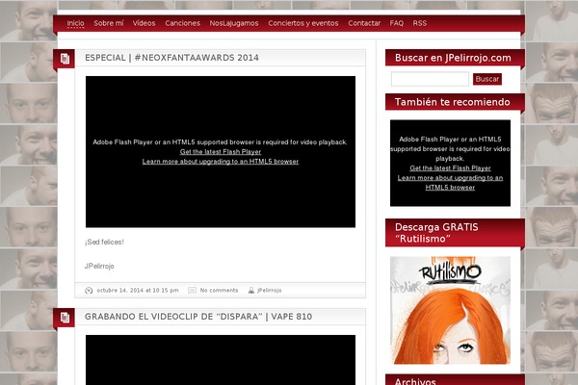The height and width of the screenshot is (385, 578).
Task: Open the Rutilismo album cover image
Action: [450, 310]
